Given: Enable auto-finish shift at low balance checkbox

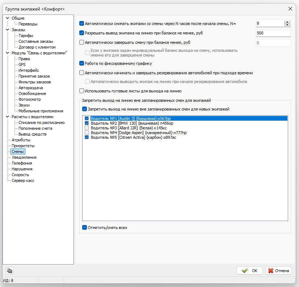Looking at the screenshot, I should 81,42.
